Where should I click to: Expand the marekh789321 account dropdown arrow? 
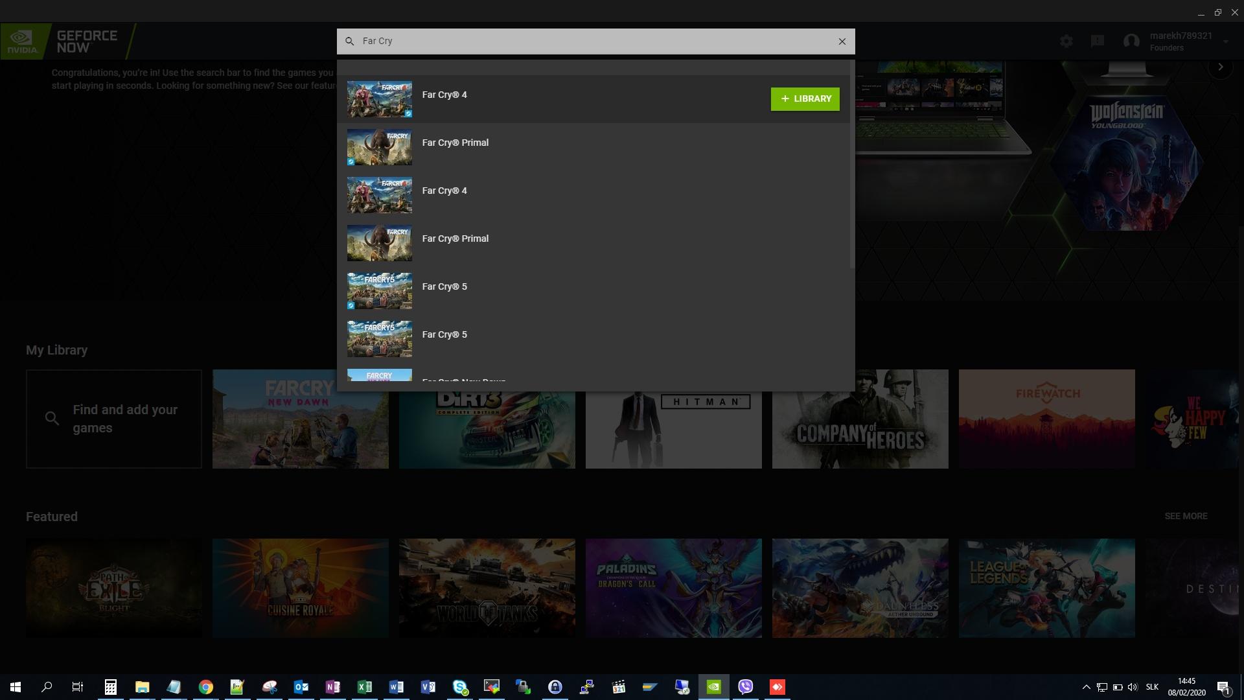[1225, 42]
